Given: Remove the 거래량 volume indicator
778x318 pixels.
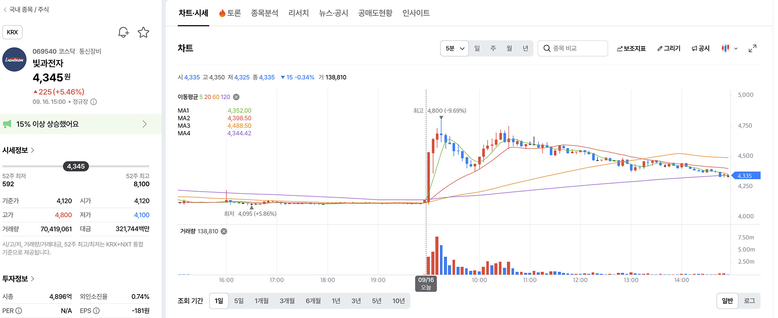Looking at the screenshot, I should click(x=224, y=231).
